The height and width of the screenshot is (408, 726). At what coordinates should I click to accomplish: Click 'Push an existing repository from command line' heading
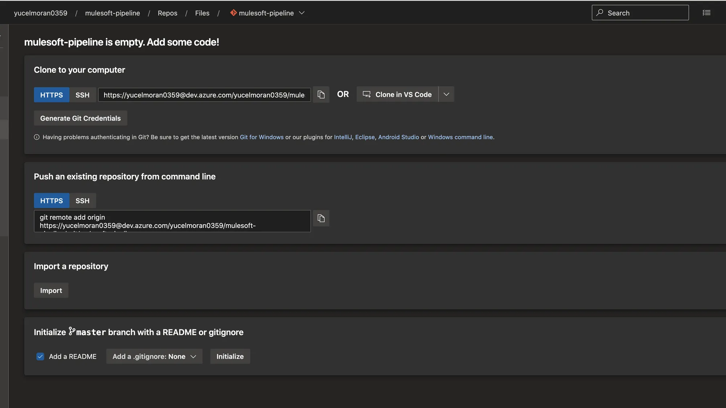click(125, 176)
